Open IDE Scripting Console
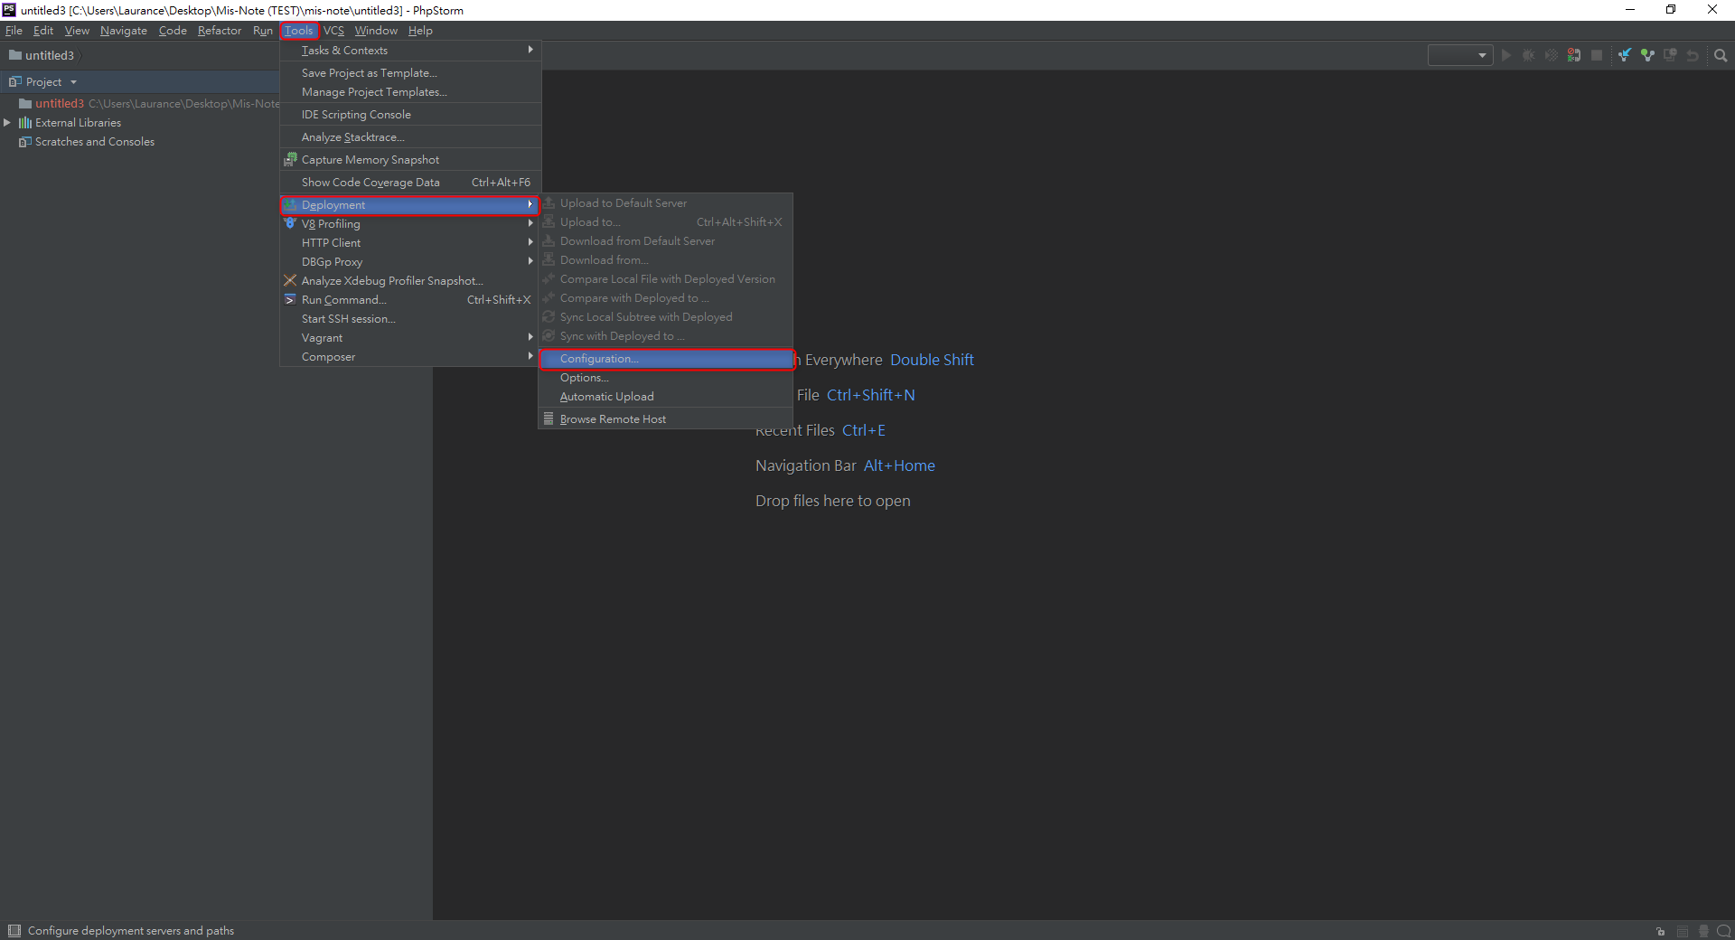 click(x=410, y=115)
